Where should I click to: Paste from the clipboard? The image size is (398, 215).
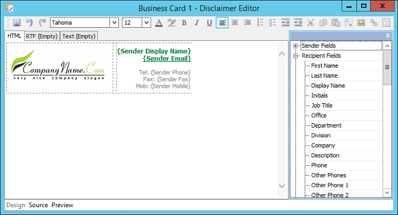pos(335,23)
